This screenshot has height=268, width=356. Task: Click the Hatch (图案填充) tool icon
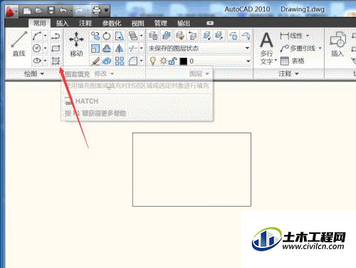pos(56,61)
